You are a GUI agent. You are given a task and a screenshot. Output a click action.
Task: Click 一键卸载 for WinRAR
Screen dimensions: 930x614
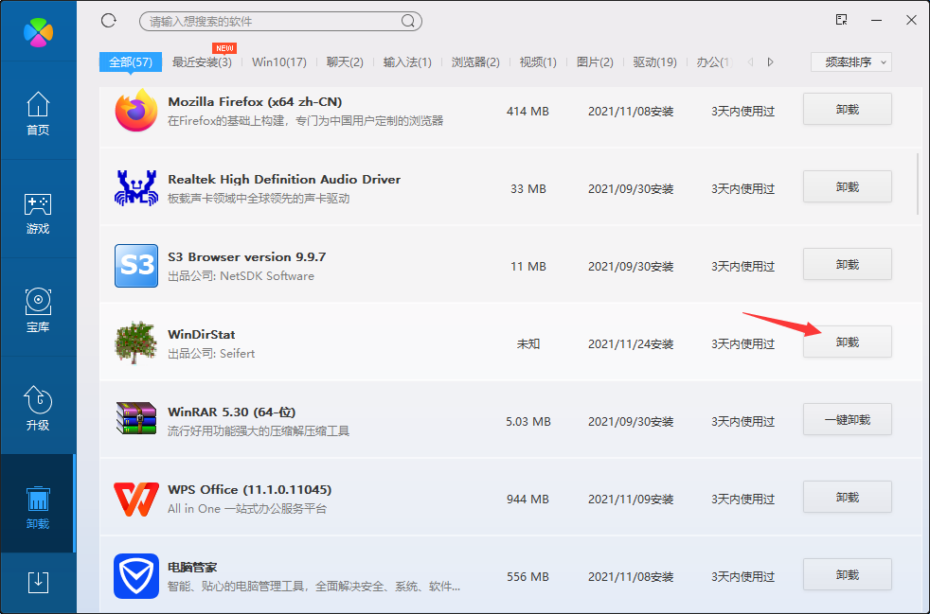[x=848, y=420]
